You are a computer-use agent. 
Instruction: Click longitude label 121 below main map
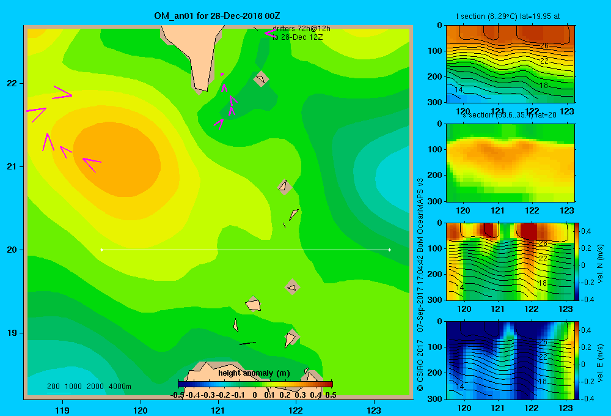coord(218,410)
